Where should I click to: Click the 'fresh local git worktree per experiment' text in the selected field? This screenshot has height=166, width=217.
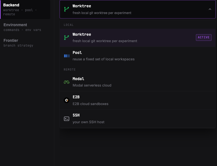(x=102, y=13)
